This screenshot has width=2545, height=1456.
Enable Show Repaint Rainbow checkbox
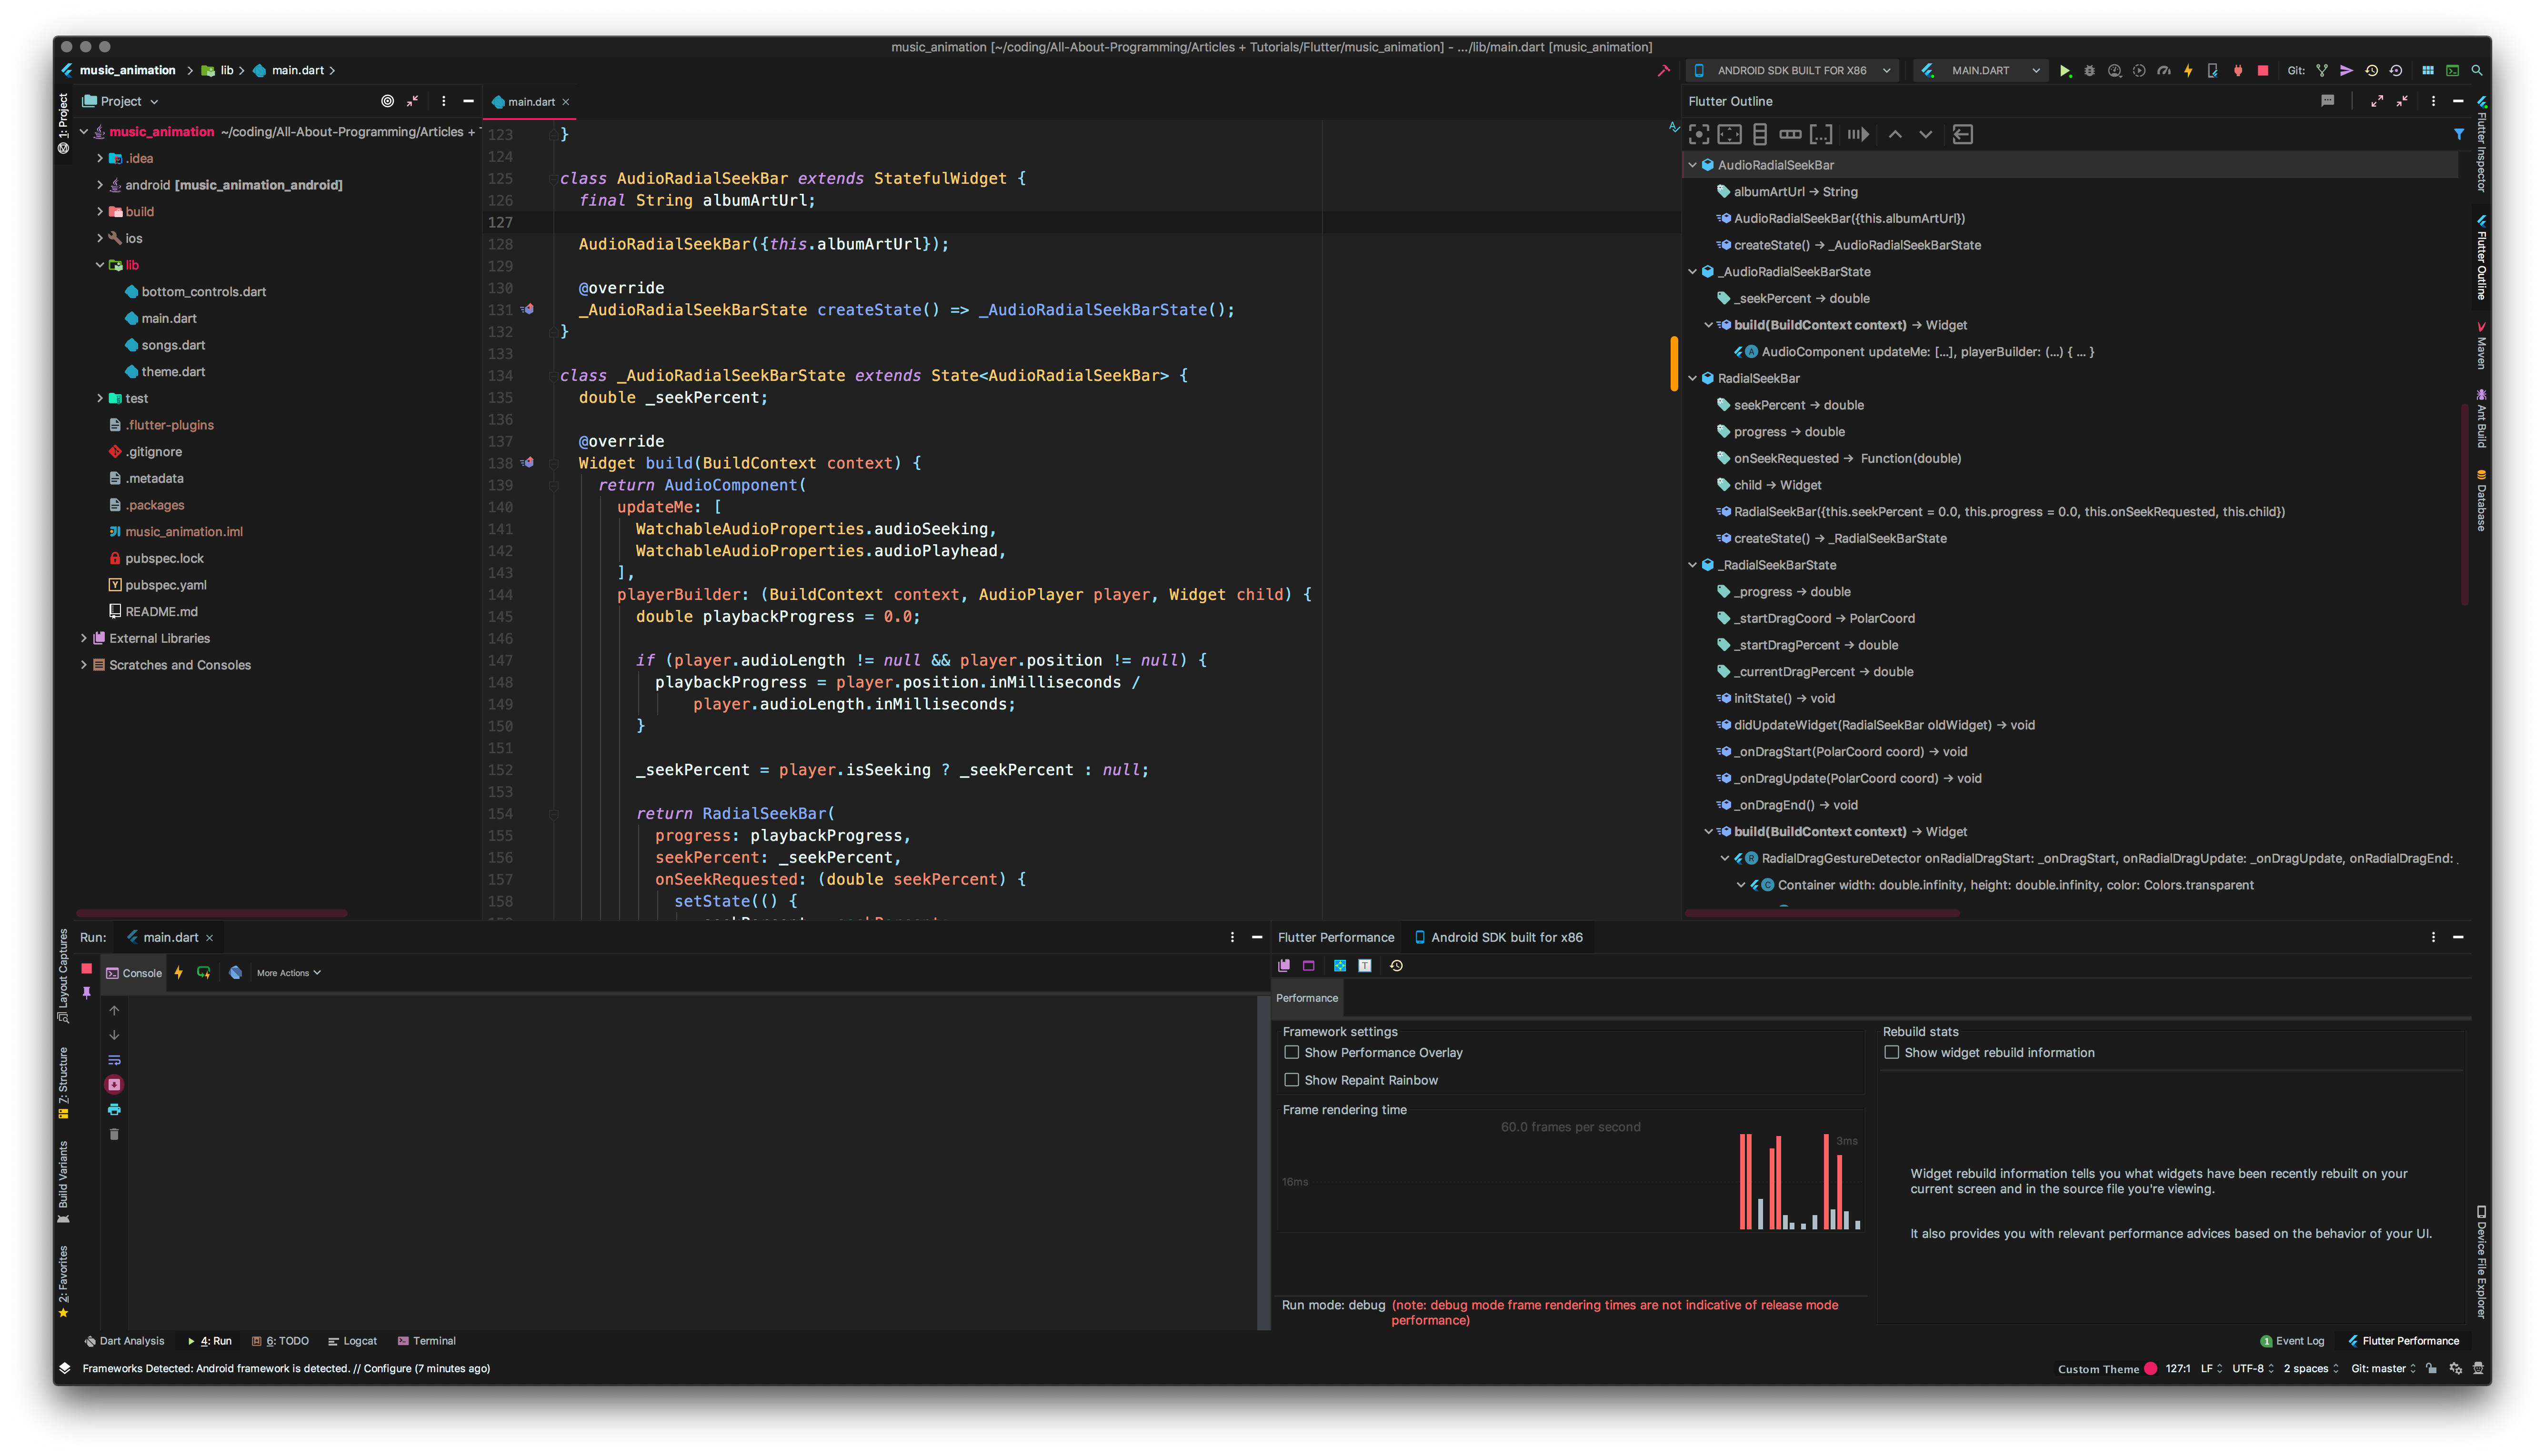[x=1291, y=1080]
